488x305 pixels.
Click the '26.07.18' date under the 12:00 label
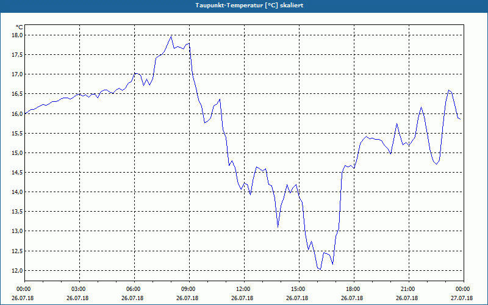coord(242,298)
